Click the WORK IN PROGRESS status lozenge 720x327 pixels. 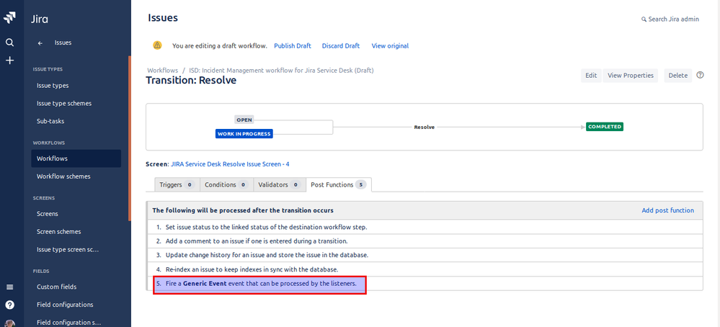[244, 133]
